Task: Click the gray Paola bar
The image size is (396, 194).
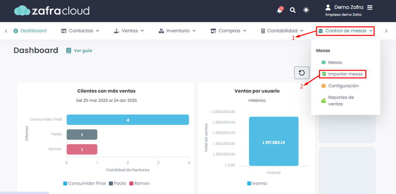Action: [x=82, y=135]
